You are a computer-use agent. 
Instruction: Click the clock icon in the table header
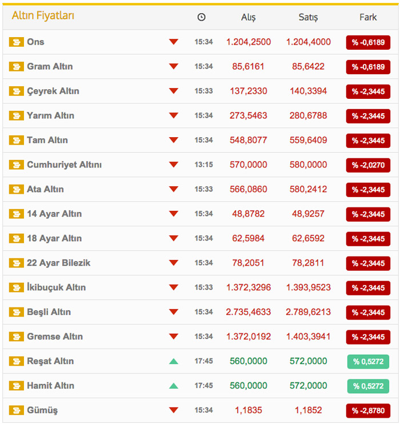pyautogui.click(x=201, y=17)
